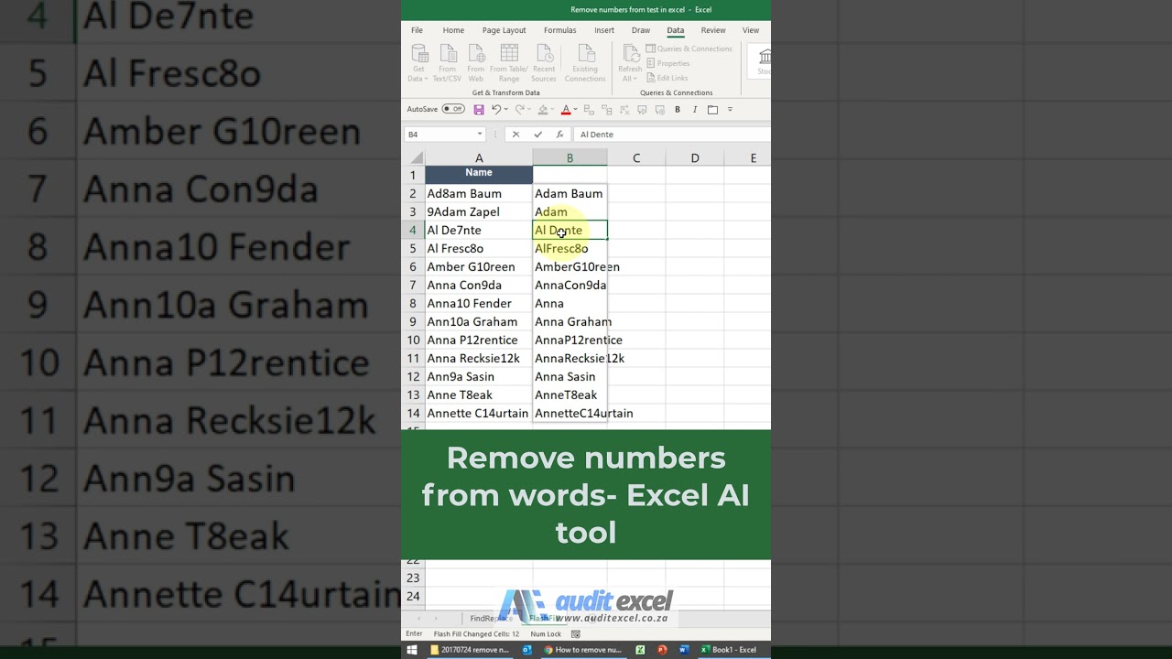Toggle Italic in quick access toolbar
The height and width of the screenshot is (659, 1172).
(x=695, y=110)
